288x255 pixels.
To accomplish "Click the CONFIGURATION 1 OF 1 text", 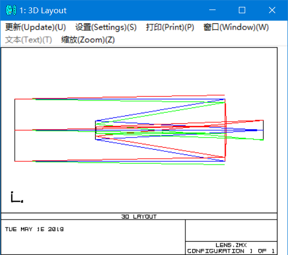I will (x=231, y=251).
